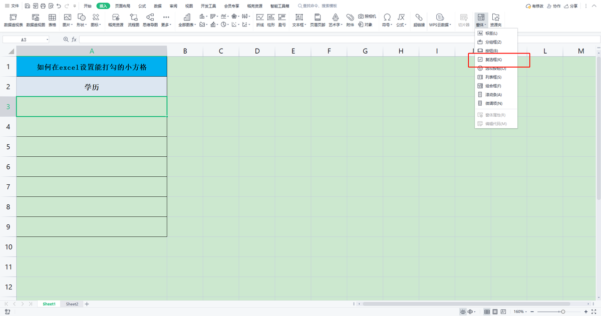Screen dimensions: 601x316
Task: Undo the last action
Action: [x=59, y=6]
